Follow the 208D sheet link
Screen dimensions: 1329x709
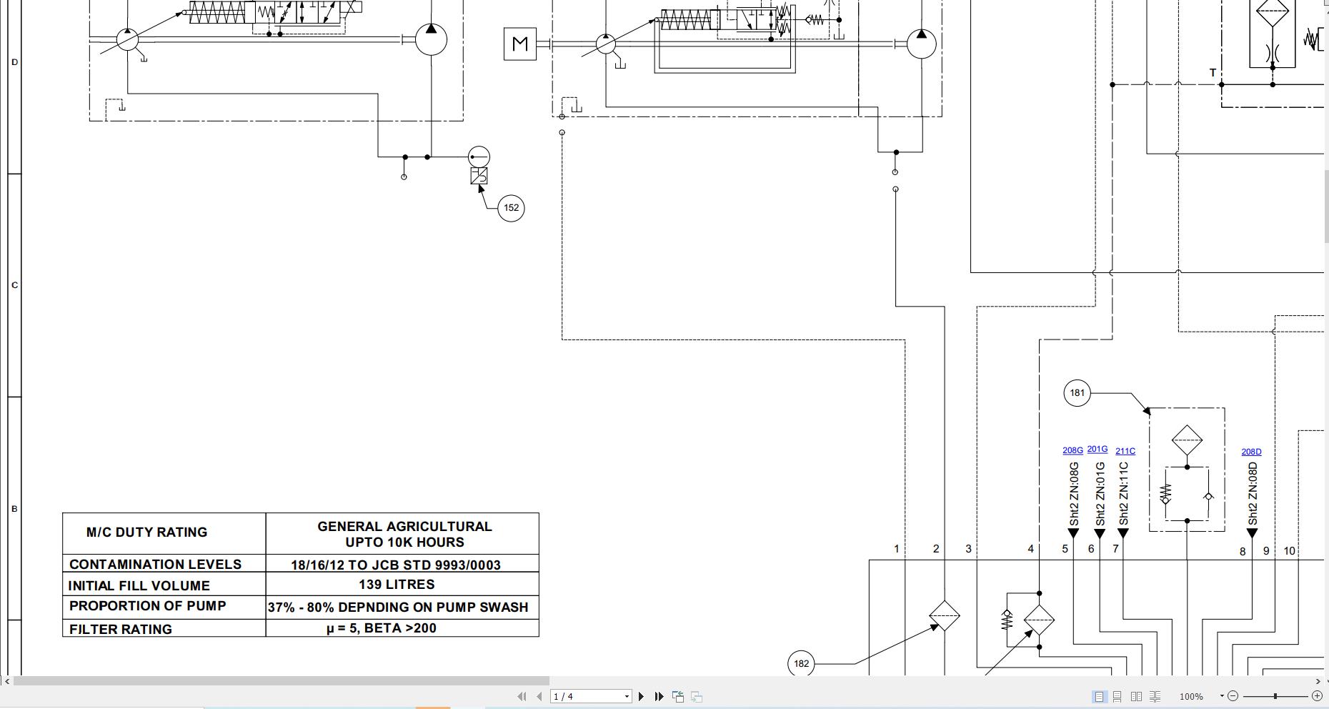click(x=1251, y=452)
